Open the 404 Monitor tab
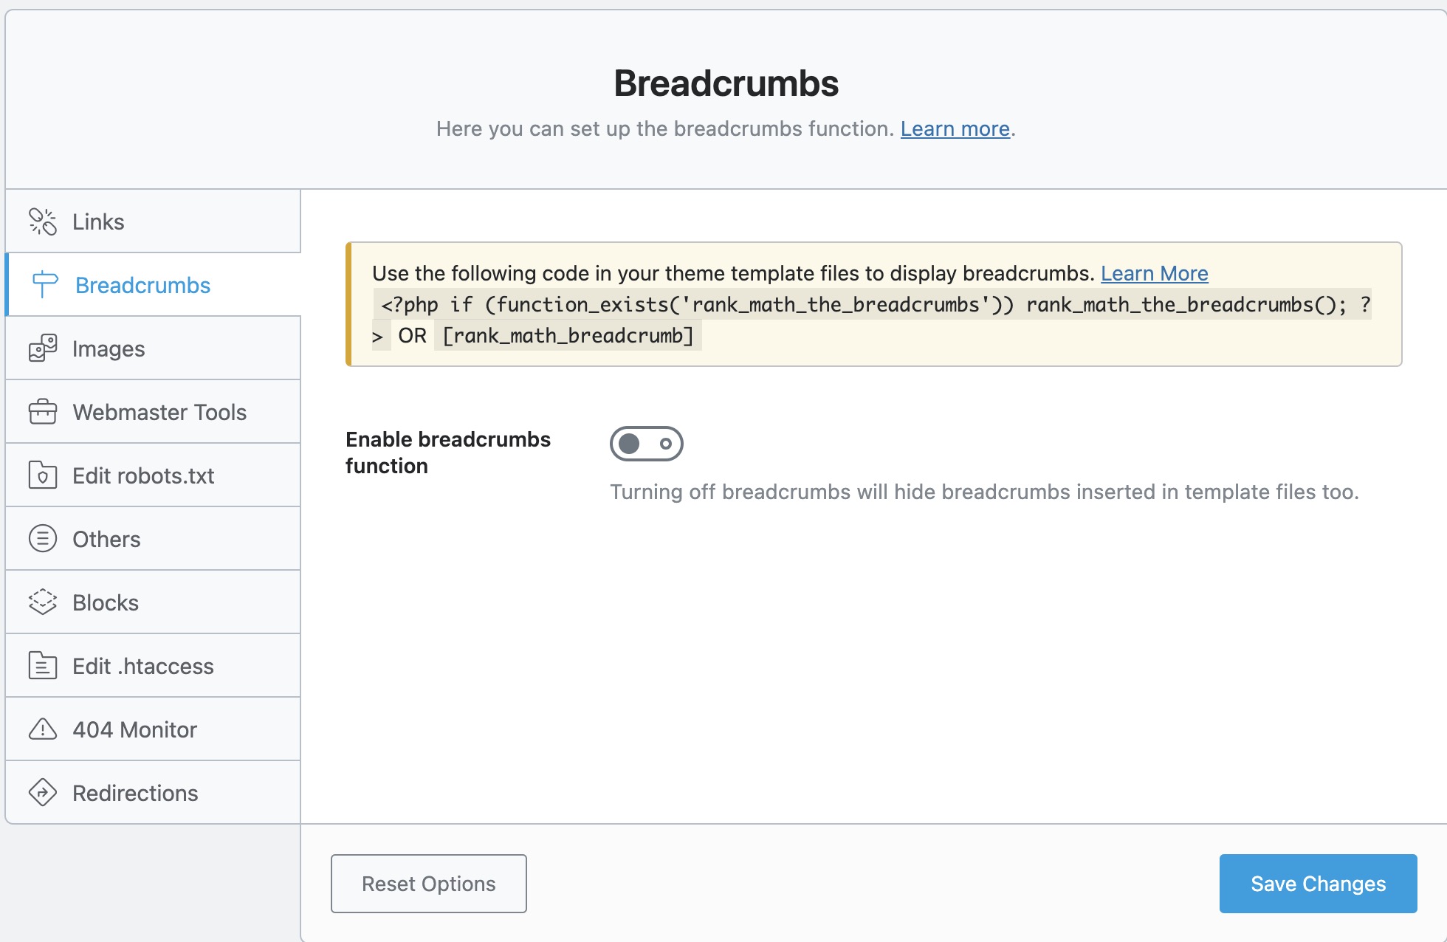The width and height of the screenshot is (1447, 942). (154, 729)
